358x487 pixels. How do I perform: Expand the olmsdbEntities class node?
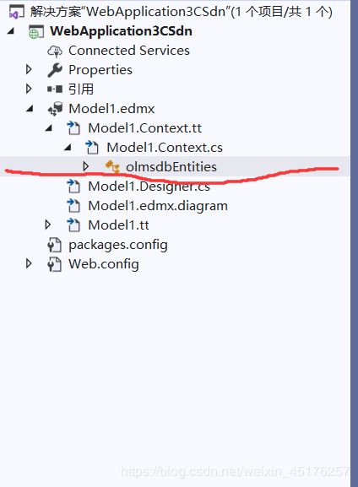tap(86, 167)
